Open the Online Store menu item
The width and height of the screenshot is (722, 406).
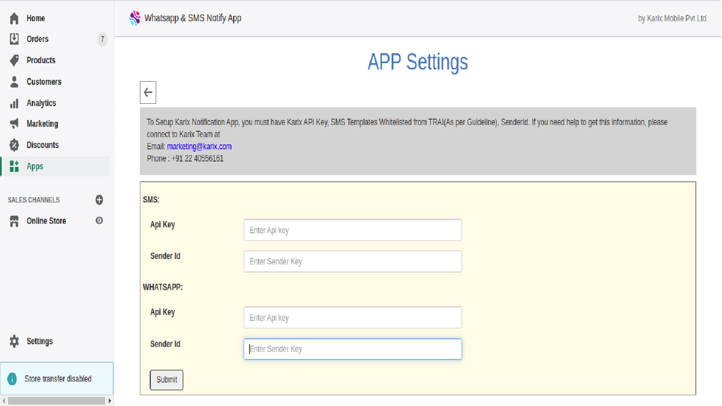(46, 220)
